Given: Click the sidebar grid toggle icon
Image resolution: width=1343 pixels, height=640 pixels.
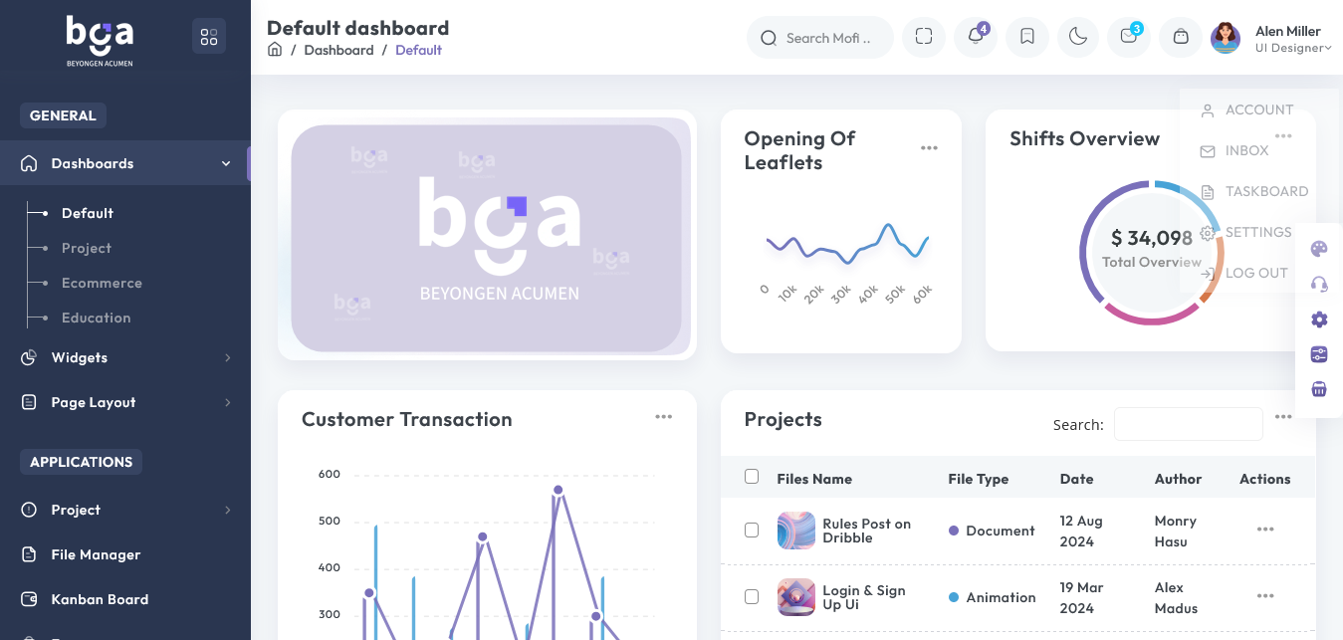Looking at the screenshot, I should coord(209,37).
